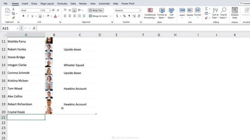Switch to the Data tab
Screen dimensions: 250x140
point(73,3)
